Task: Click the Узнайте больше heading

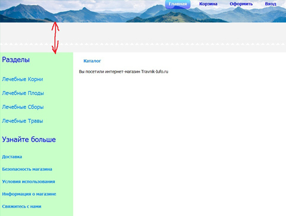Action: pos(29,139)
